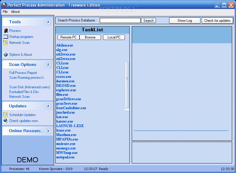Open Full Process Report
This screenshot has width=236, height=173.
[23, 73]
